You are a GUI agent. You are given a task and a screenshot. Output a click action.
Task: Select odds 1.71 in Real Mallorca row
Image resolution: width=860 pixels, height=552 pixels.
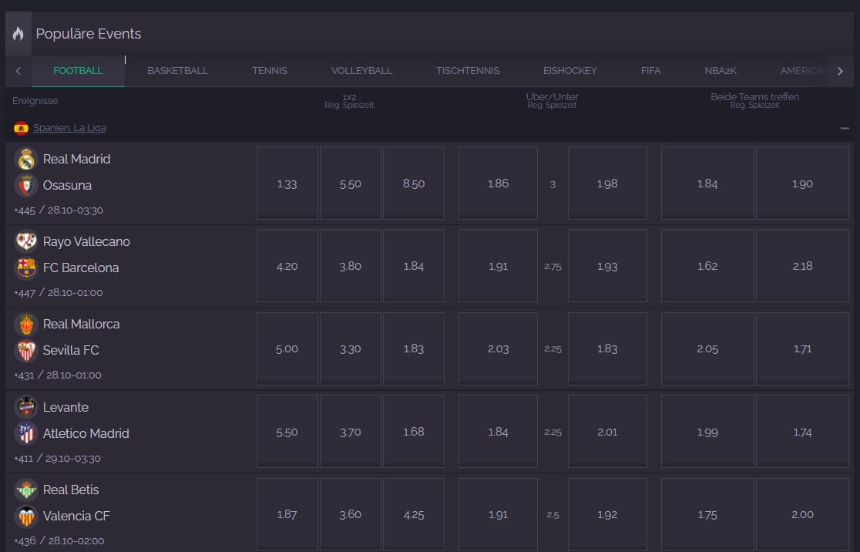point(802,348)
